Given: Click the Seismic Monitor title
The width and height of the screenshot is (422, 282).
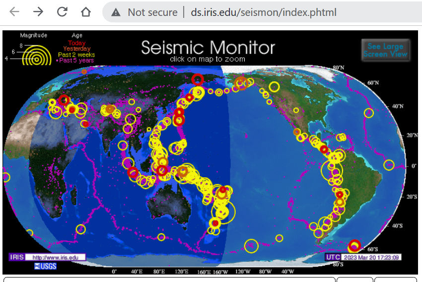Looking at the screenshot, I should (x=208, y=48).
